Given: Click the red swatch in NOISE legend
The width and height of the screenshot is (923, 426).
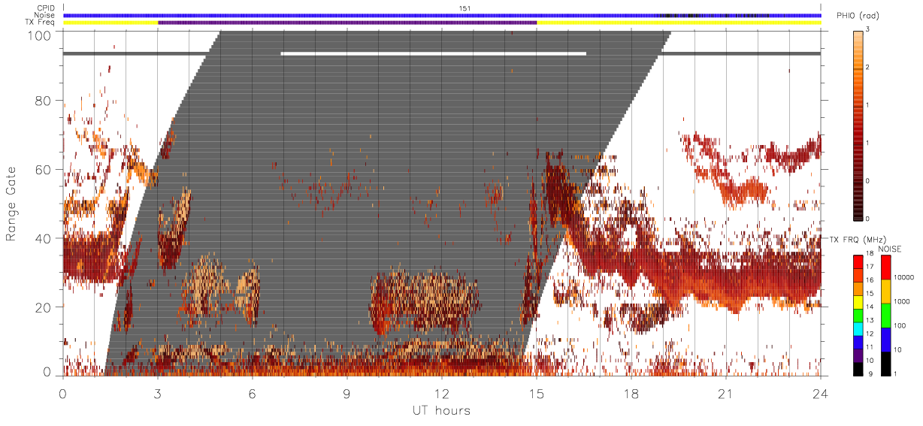Looking at the screenshot, I should tap(886, 267).
